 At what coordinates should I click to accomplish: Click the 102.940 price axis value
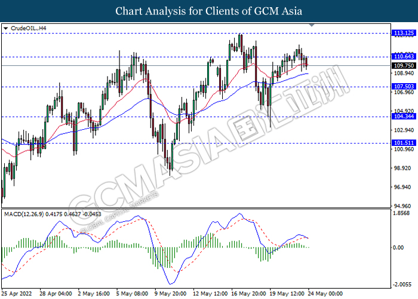[404, 130]
